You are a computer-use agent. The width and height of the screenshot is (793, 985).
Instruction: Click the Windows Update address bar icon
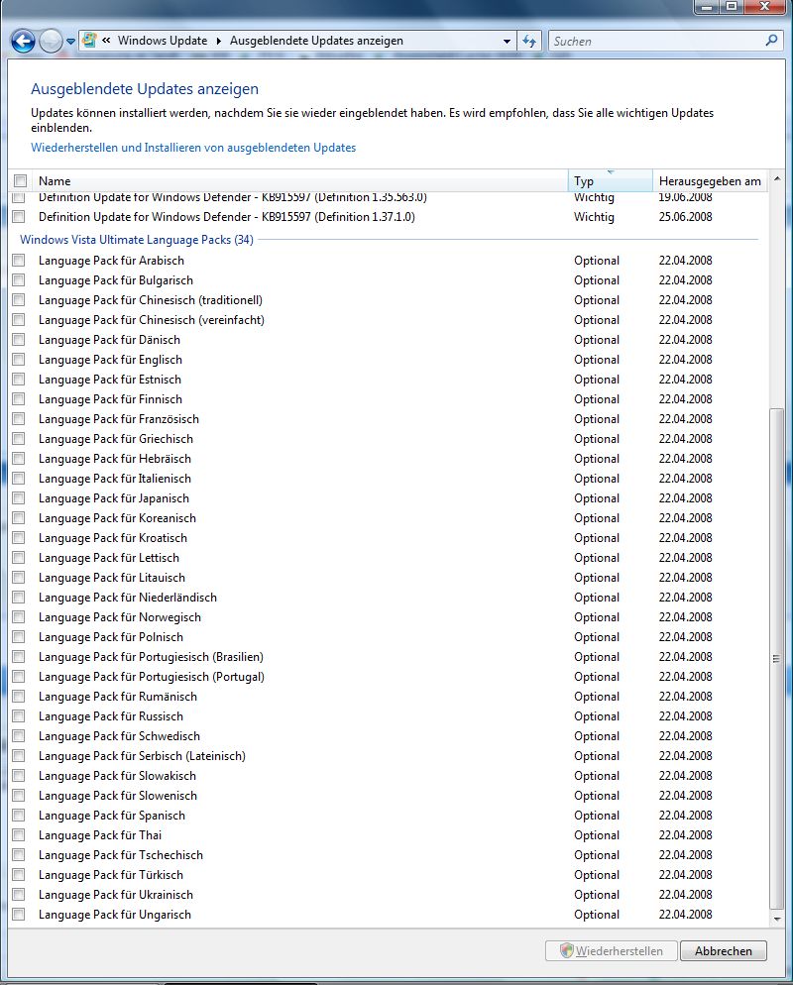(90, 41)
